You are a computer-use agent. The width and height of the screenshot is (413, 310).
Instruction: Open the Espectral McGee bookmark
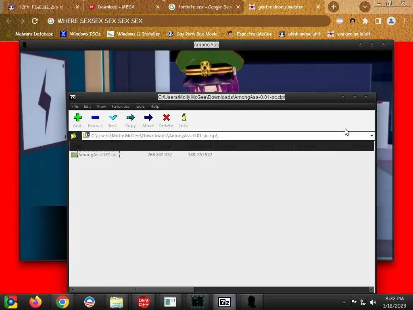pos(249,34)
